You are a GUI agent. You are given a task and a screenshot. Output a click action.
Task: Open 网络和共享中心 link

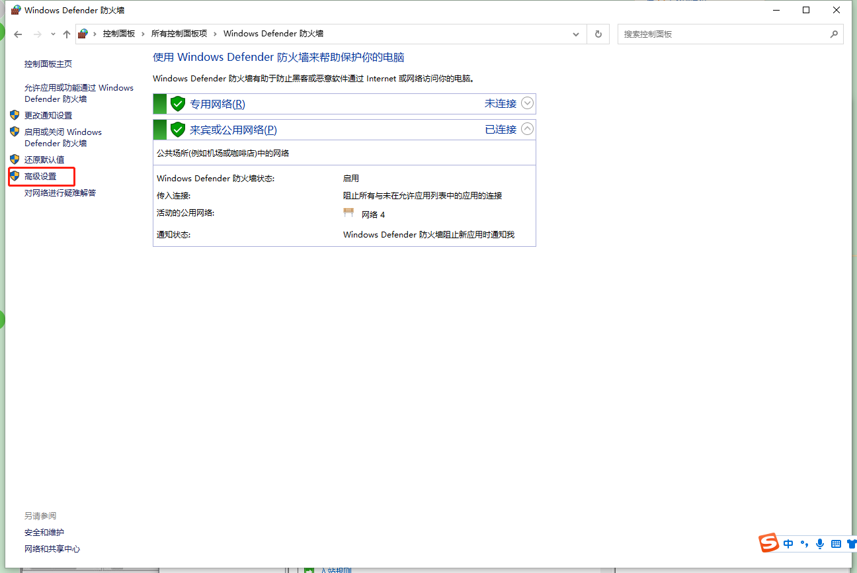tap(52, 549)
